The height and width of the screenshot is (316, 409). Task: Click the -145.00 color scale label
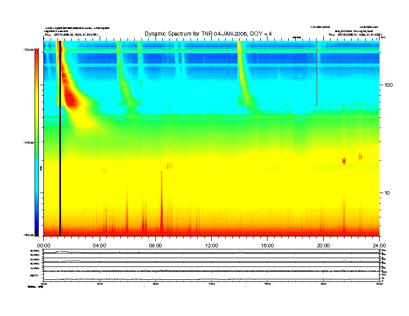pos(27,143)
